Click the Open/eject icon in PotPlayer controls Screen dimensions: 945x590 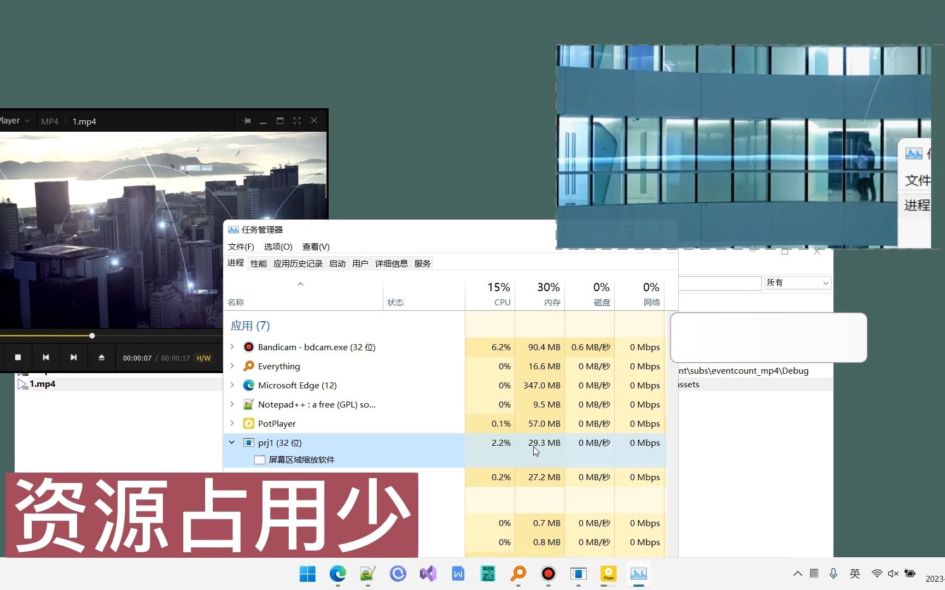102,357
